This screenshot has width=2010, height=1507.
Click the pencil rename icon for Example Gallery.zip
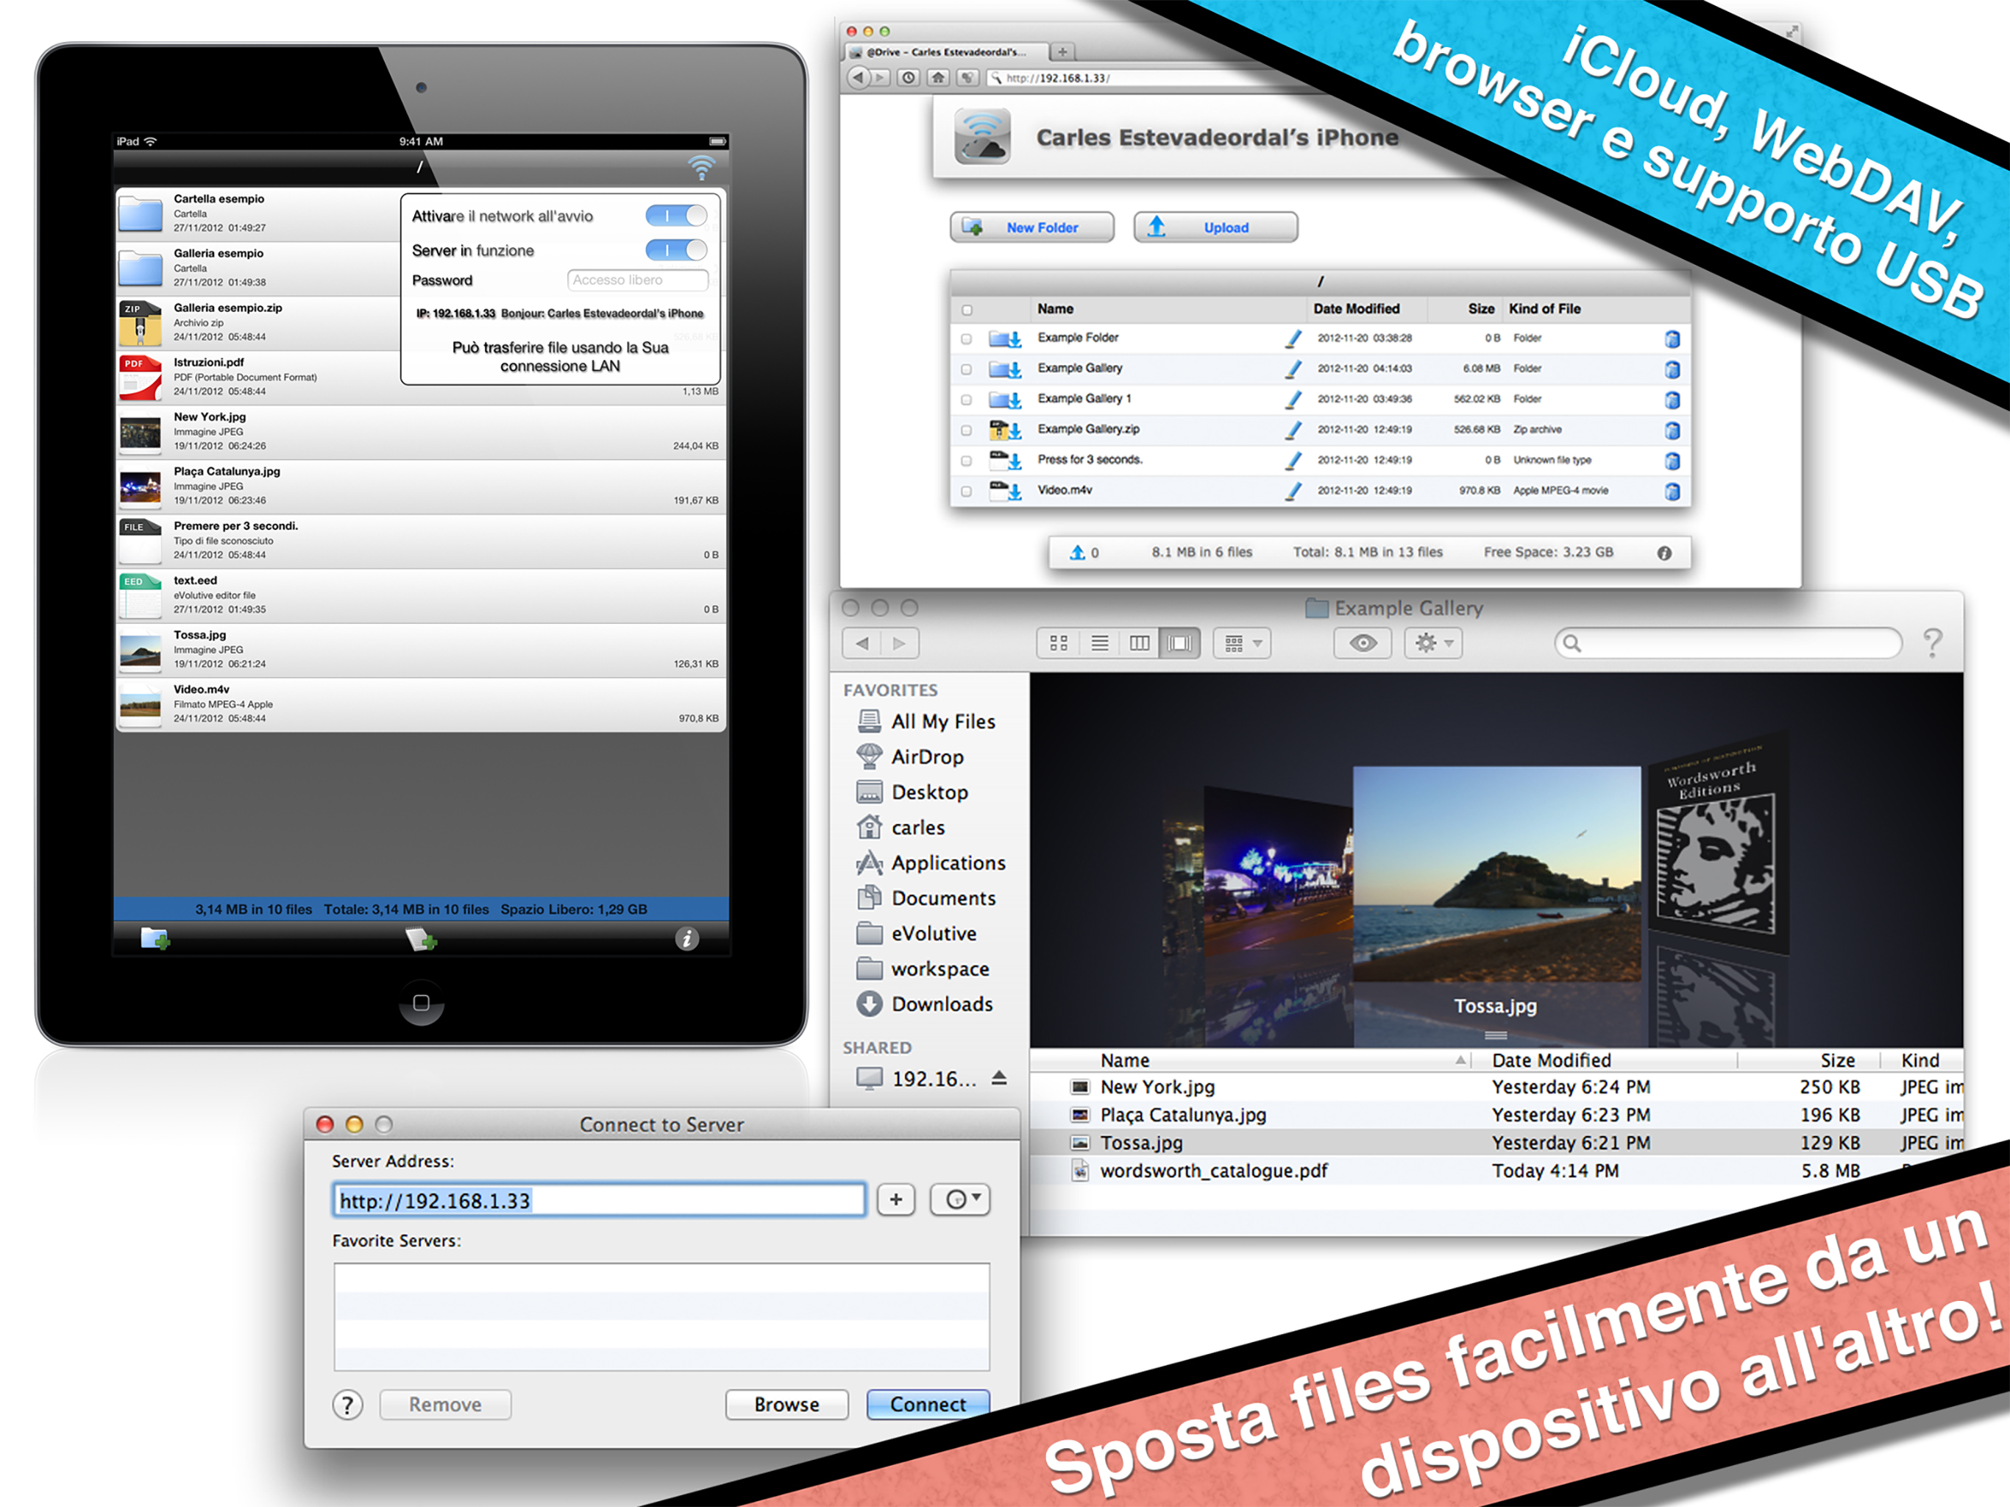[1293, 430]
